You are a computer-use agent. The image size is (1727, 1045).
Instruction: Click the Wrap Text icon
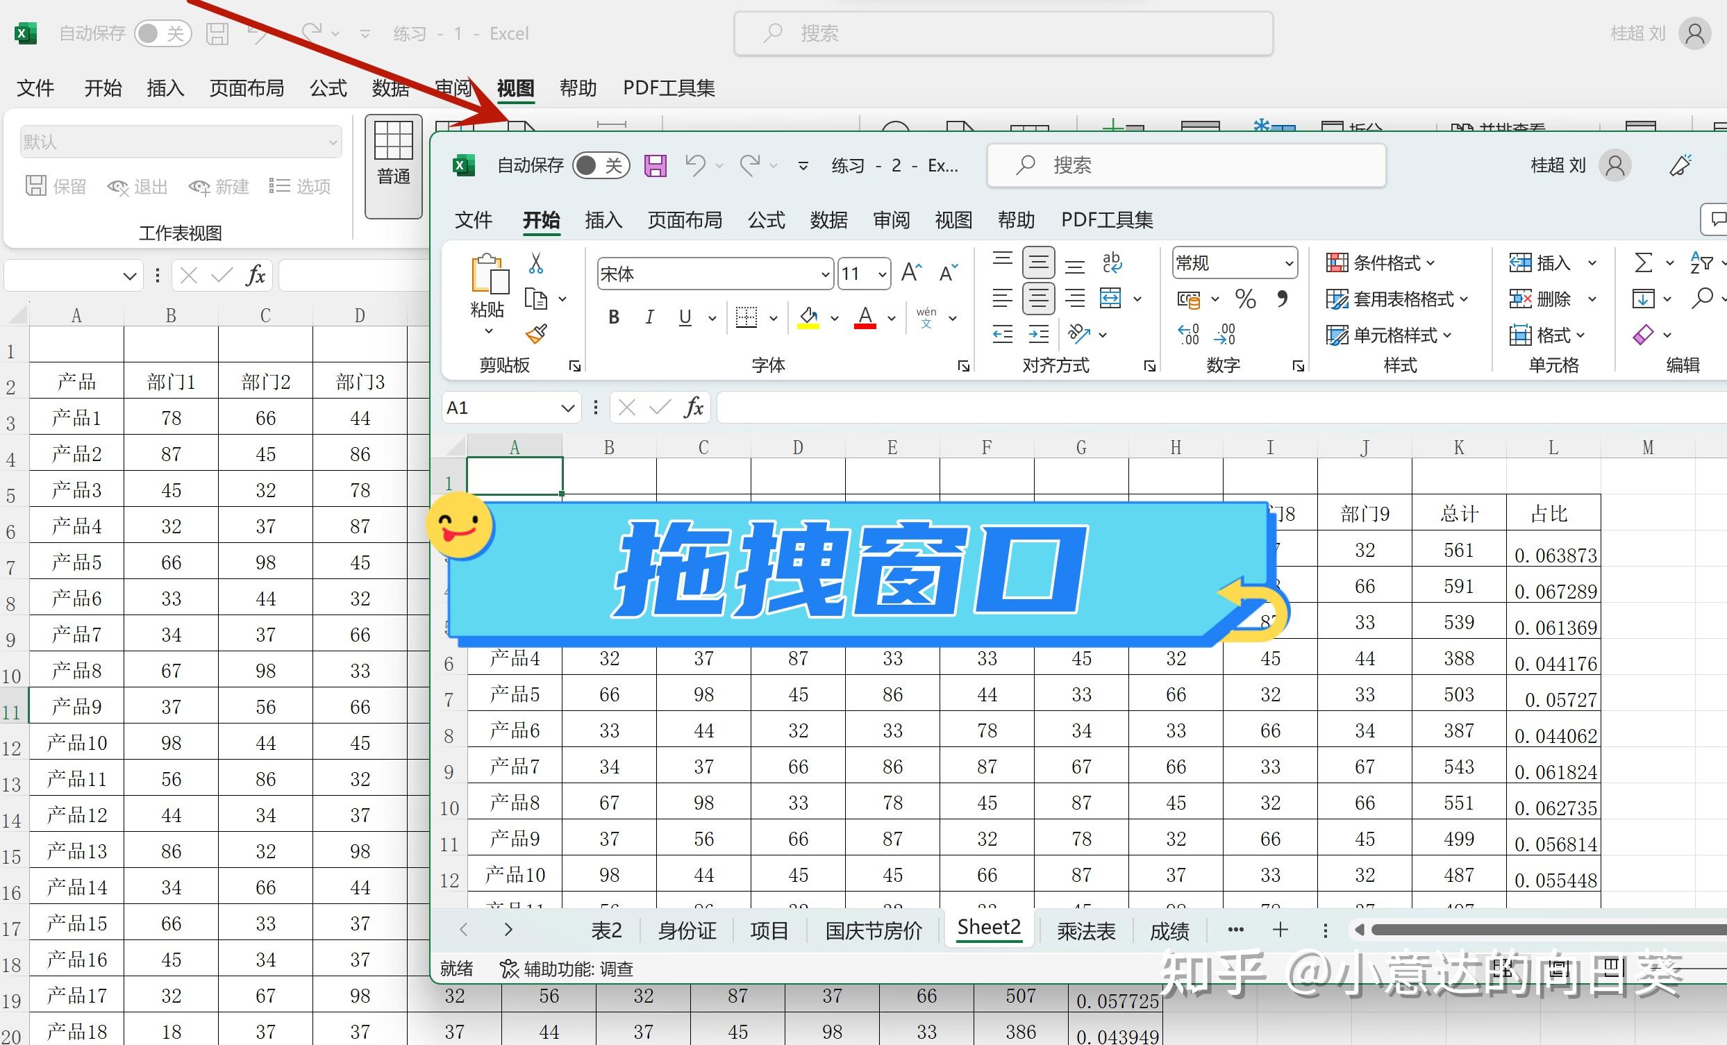(x=1112, y=263)
